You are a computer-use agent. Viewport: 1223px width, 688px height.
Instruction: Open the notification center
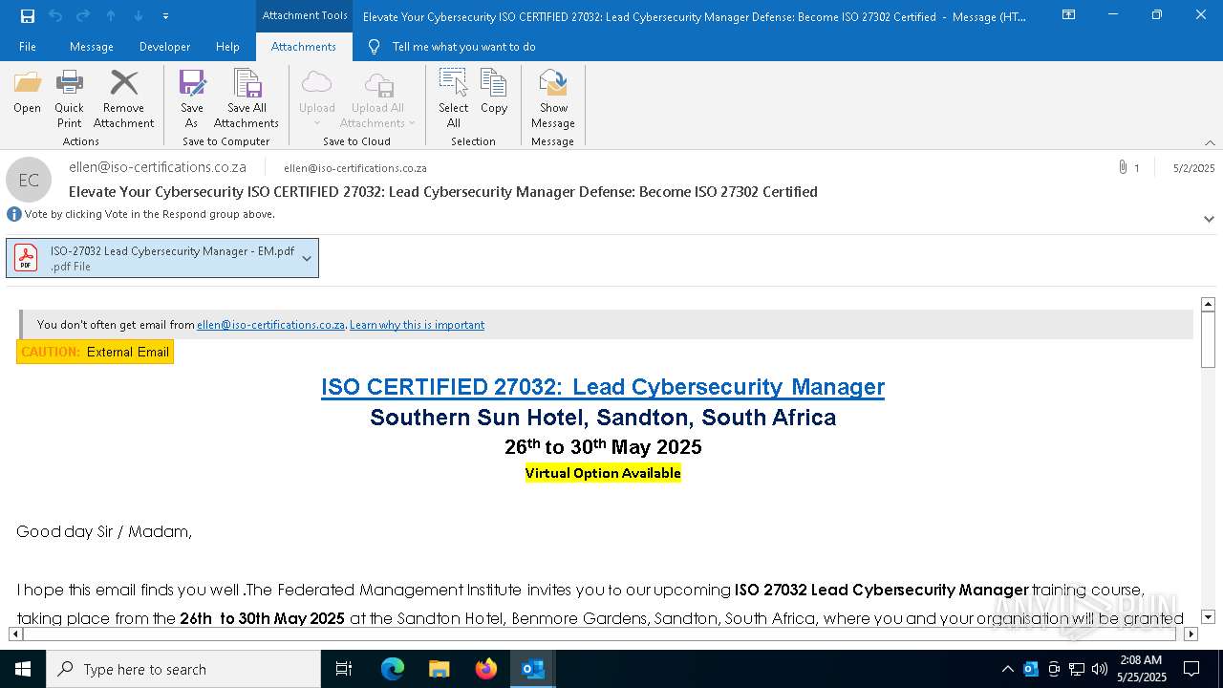tap(1191, 669)
